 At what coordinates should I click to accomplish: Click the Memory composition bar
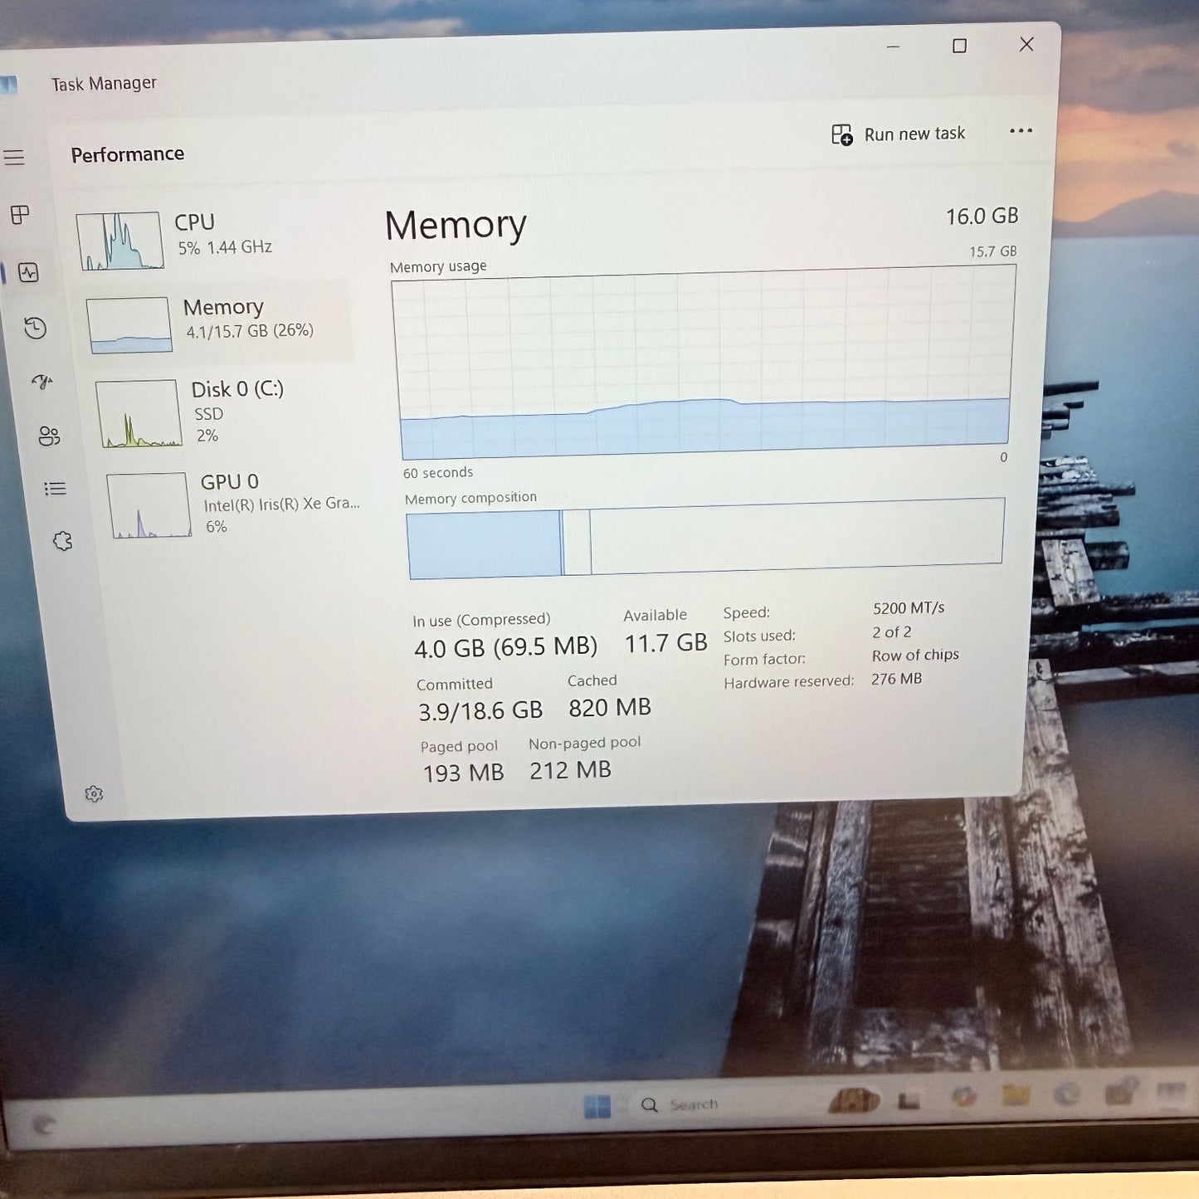click(x=705, y=539)
